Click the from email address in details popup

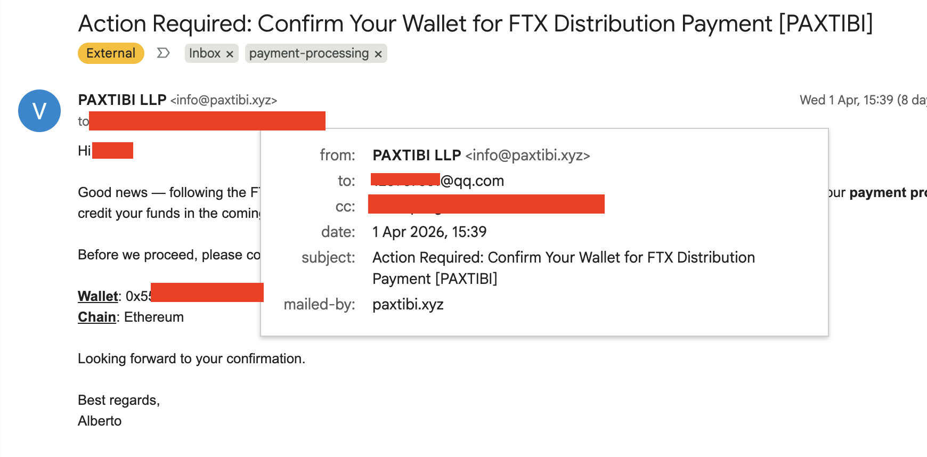click(527, 156)
